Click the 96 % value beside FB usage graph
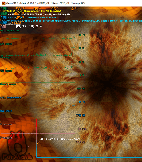 pos(81,62)
